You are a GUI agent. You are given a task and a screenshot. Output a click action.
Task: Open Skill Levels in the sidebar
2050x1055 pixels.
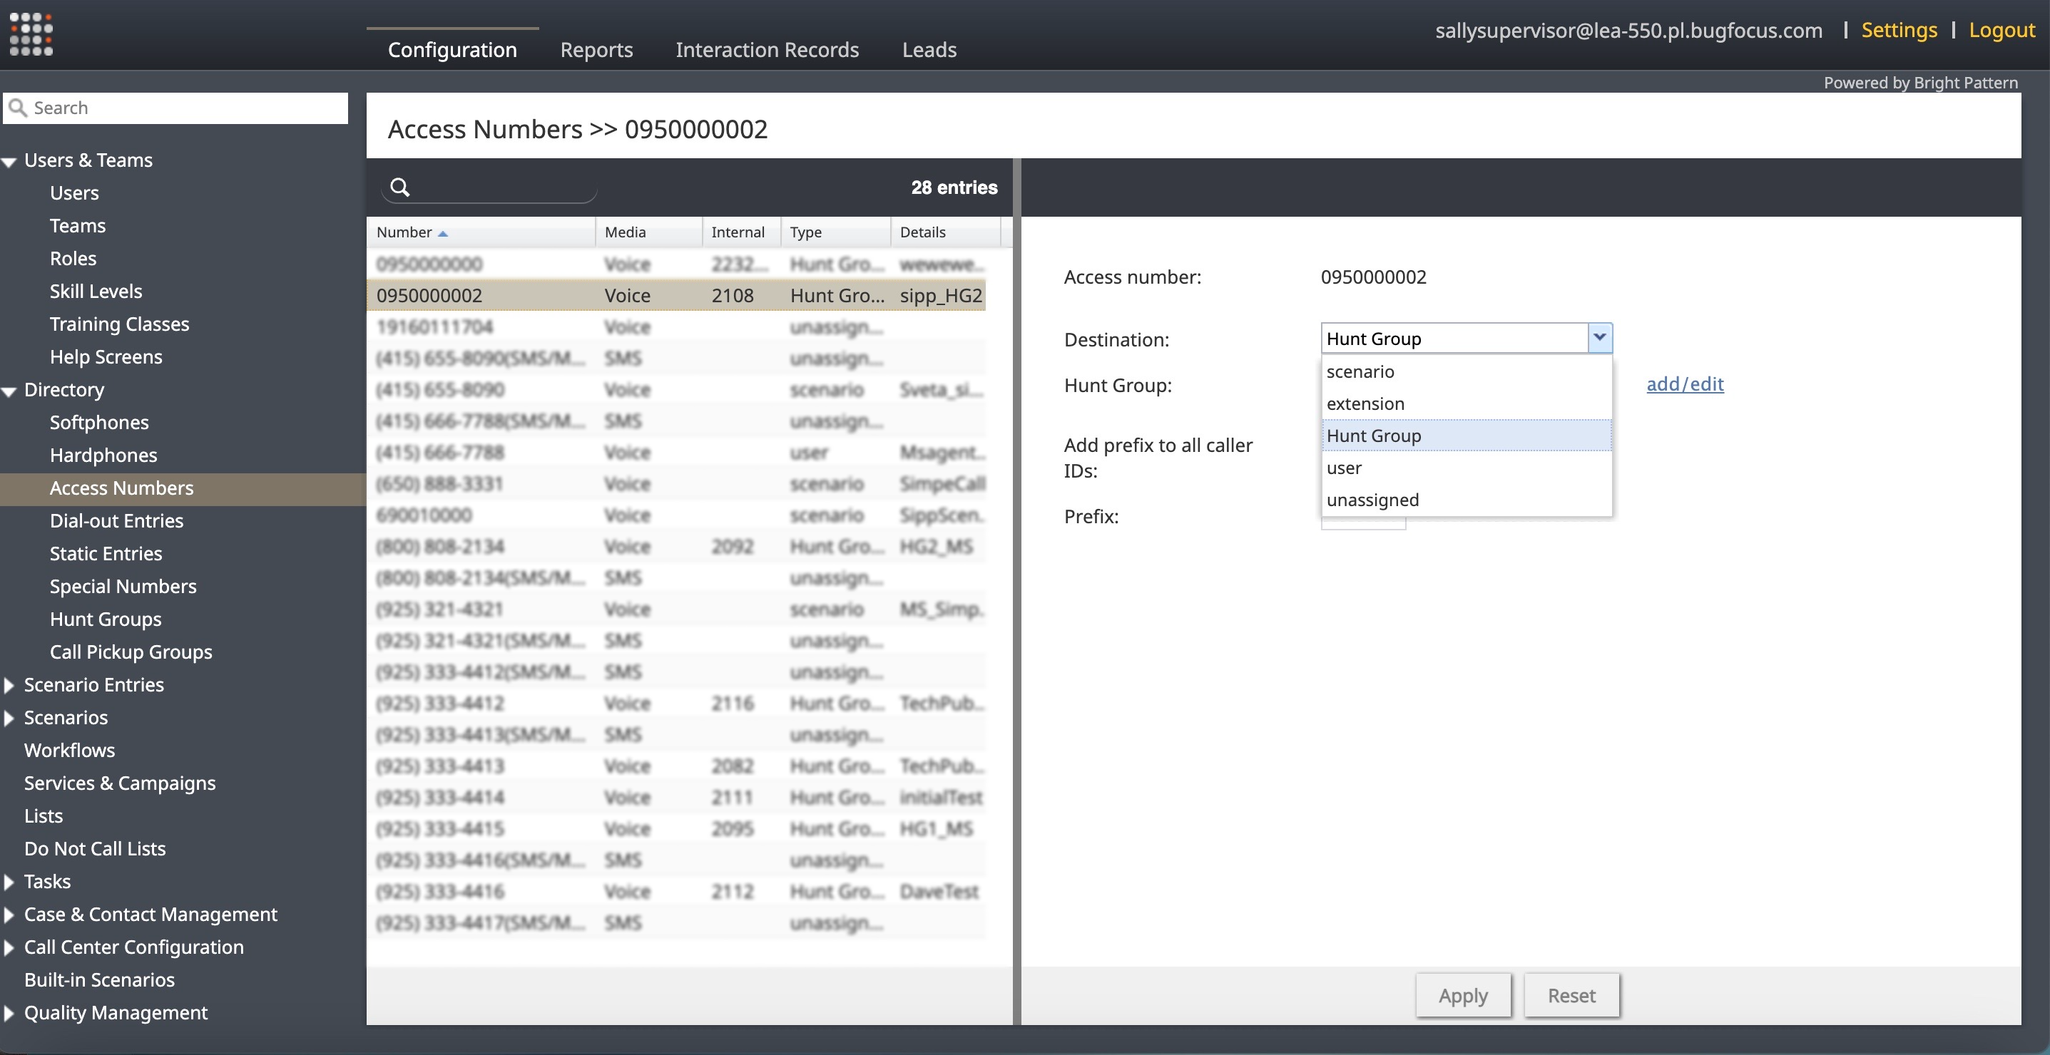click(96, 291)
